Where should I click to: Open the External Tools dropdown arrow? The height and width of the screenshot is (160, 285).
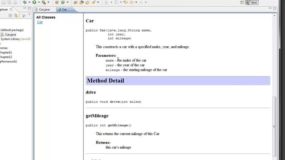tap(49, 2)
